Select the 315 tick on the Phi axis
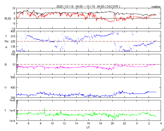Viewport: 164px width, 131px height. [x=13, y=36]
